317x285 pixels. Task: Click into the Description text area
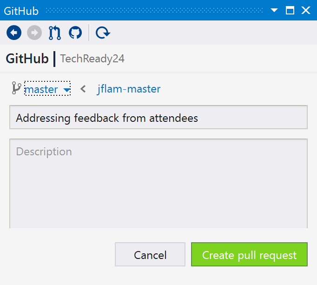[x=158, y=184]
